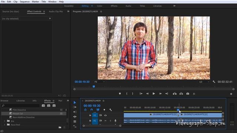Screen dimensions: 237x133
Task: Expand the Iris effects folder
Action: (x=4, y=121)
